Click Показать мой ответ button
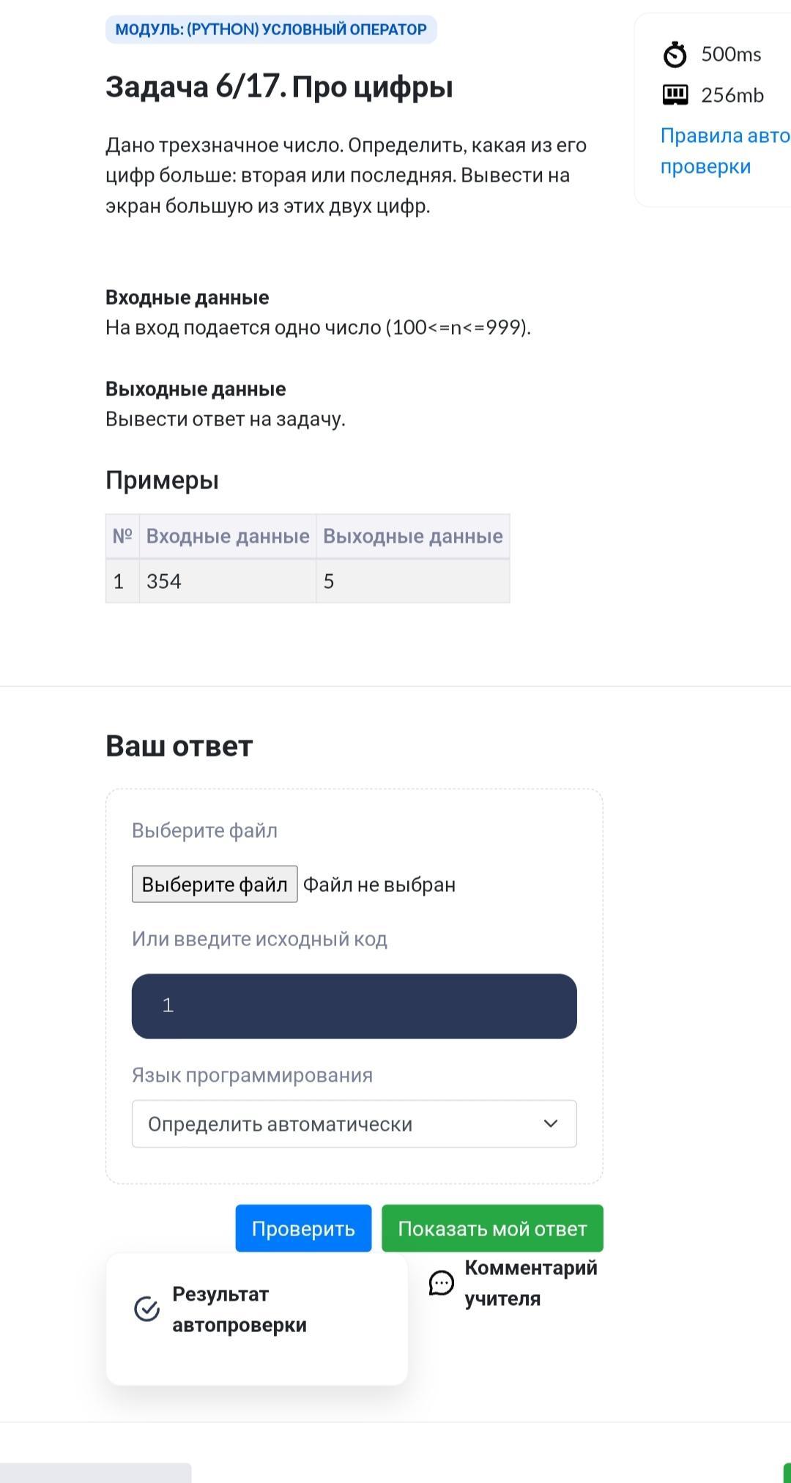The image size is (791, 1483). (x=492, y=1228)
